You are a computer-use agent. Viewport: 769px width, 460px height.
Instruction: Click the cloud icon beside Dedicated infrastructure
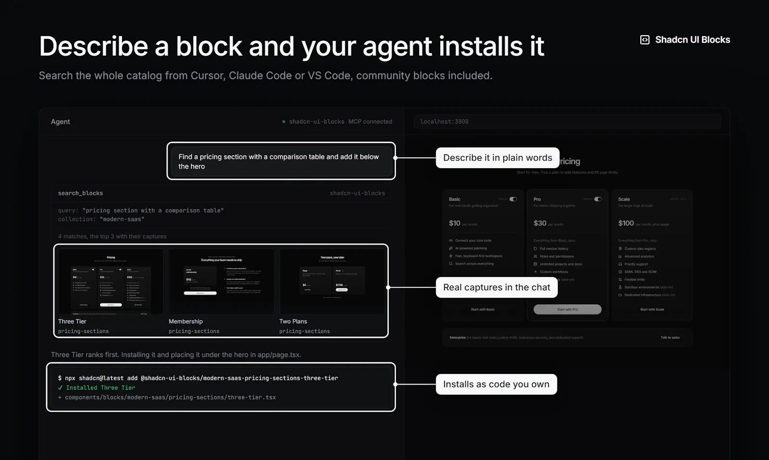(x=620, y=295)
